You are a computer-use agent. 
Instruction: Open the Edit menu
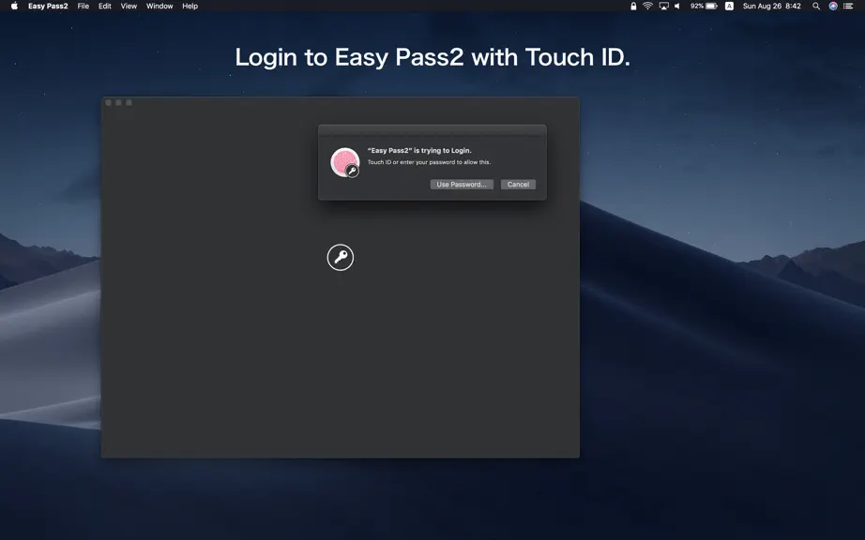click(105, 6)
